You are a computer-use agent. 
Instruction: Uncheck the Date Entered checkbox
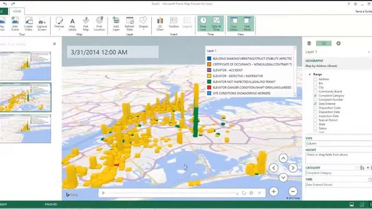click(315, 104)
